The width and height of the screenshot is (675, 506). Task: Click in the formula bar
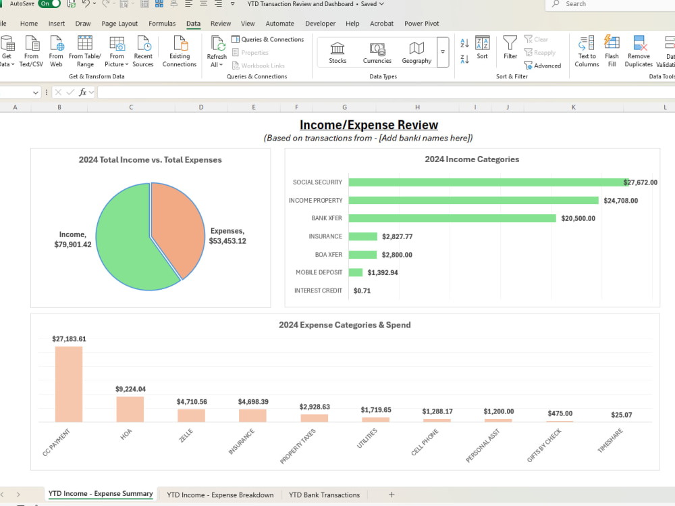[x=383, y=93]
